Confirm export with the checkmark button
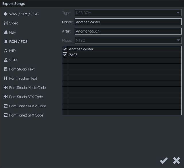The image size is (184, 168). click(164, 161)
